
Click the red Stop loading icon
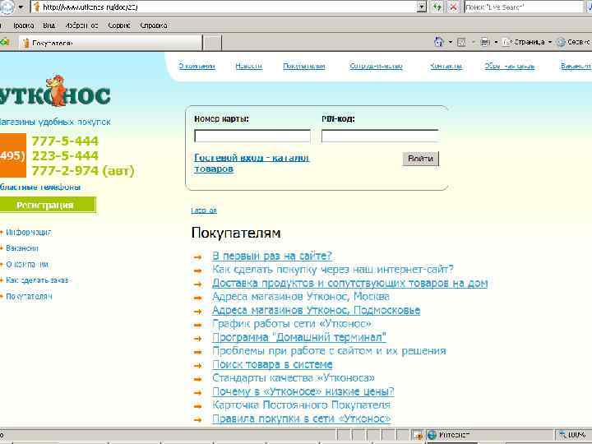[x=453, y=7]
